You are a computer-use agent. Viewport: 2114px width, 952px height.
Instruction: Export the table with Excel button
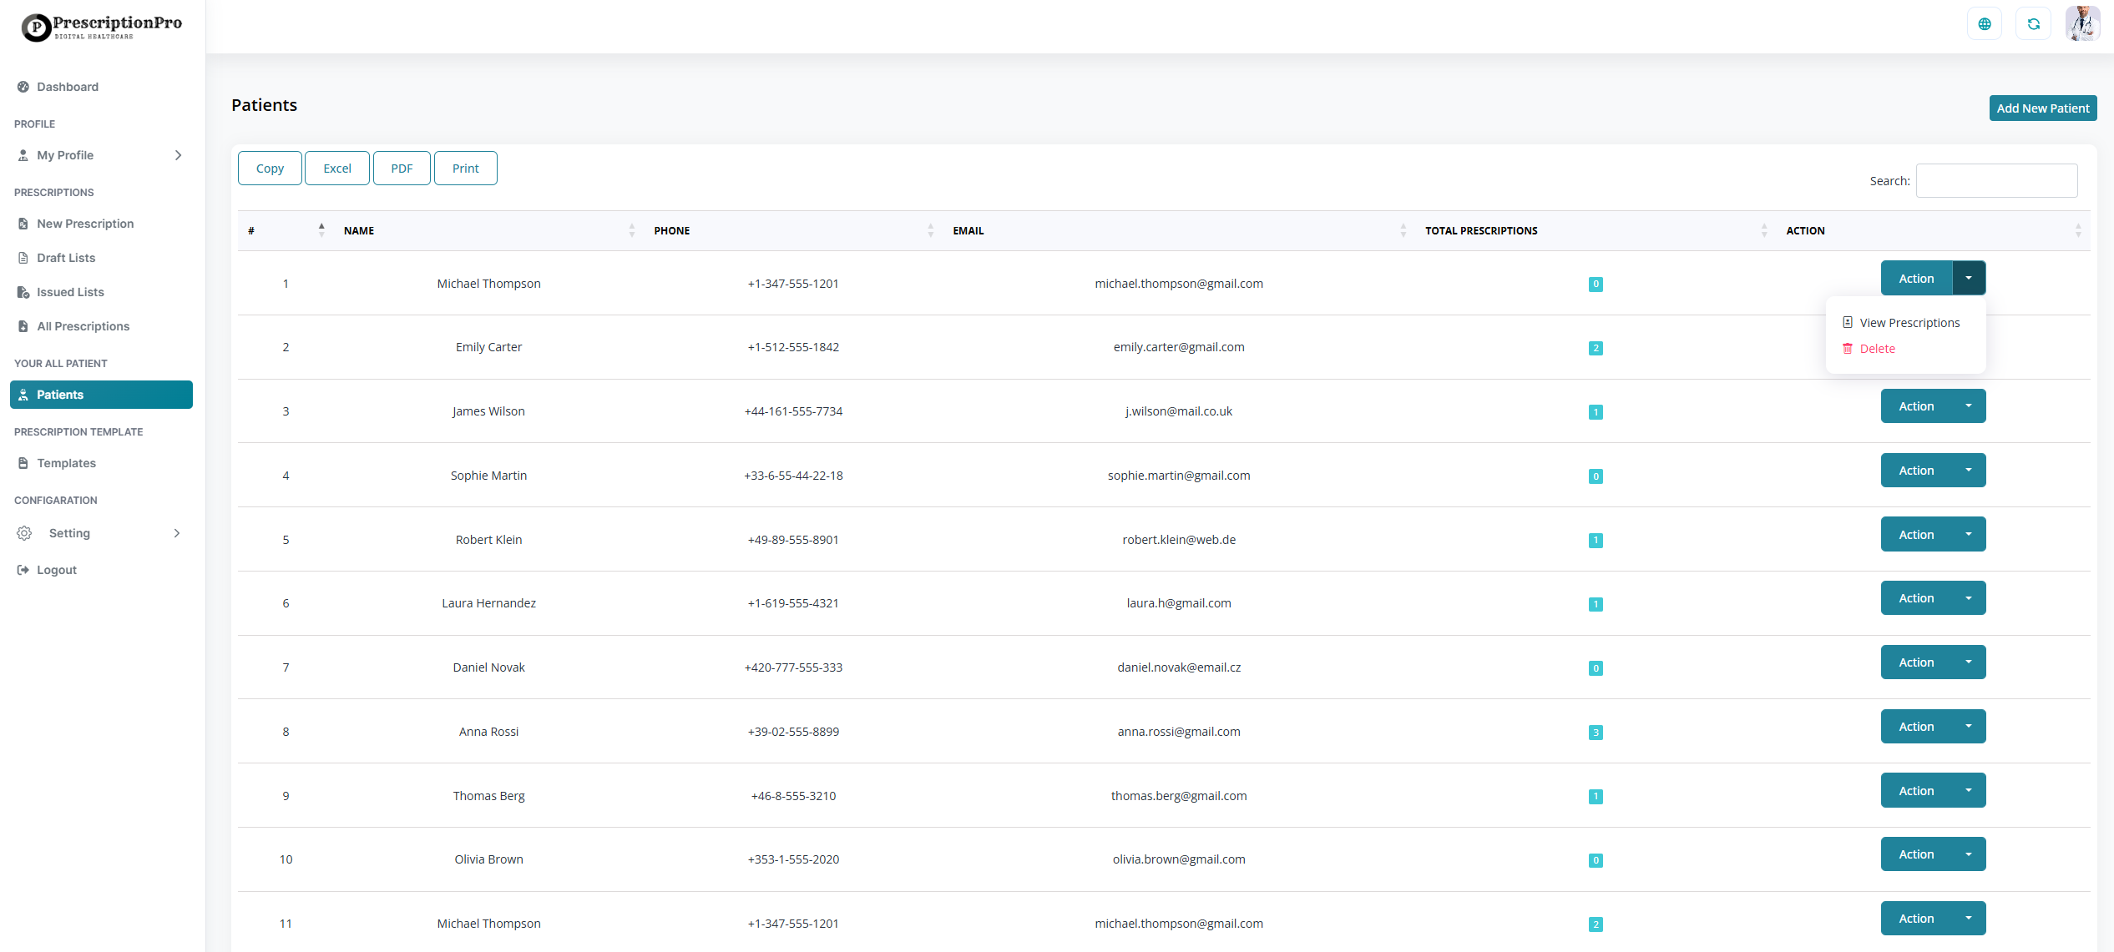336,169
